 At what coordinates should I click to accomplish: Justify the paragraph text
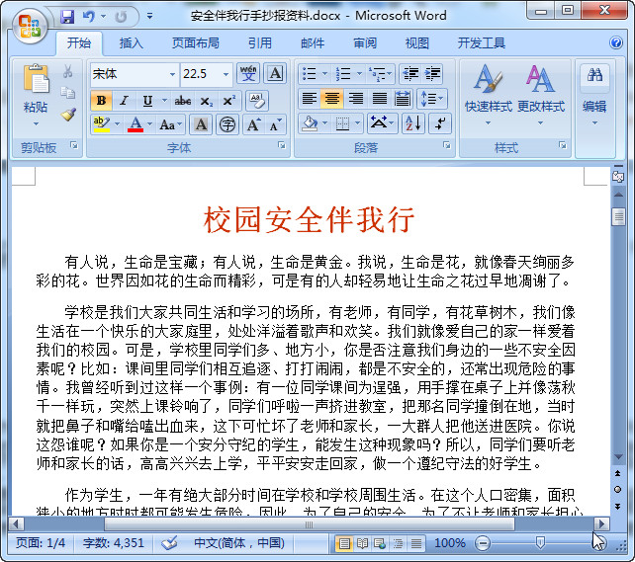coord(380,98)
